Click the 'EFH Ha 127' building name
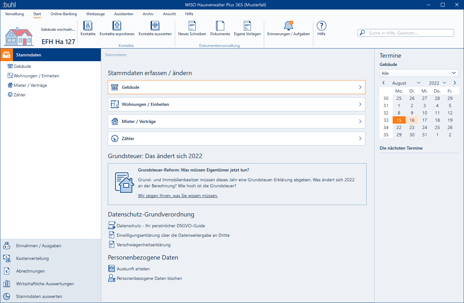464x303 pixels. tap(58, 42)
